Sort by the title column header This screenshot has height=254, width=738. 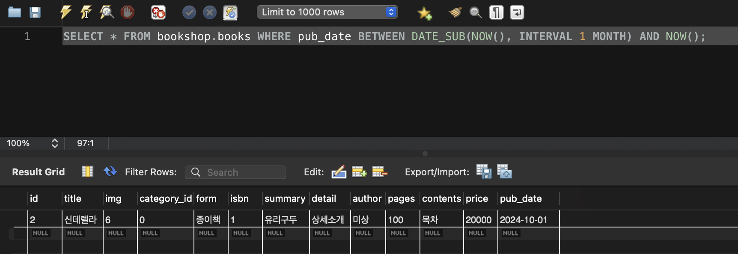(82, 198)
